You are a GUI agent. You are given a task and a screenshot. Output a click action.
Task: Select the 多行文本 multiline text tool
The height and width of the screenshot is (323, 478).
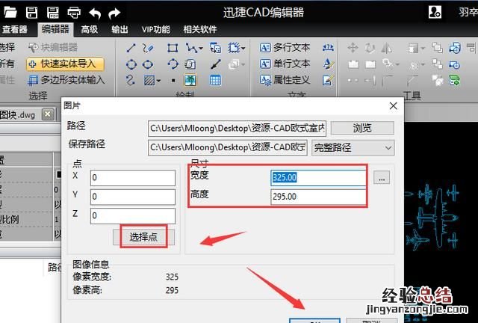click(285, 48)
